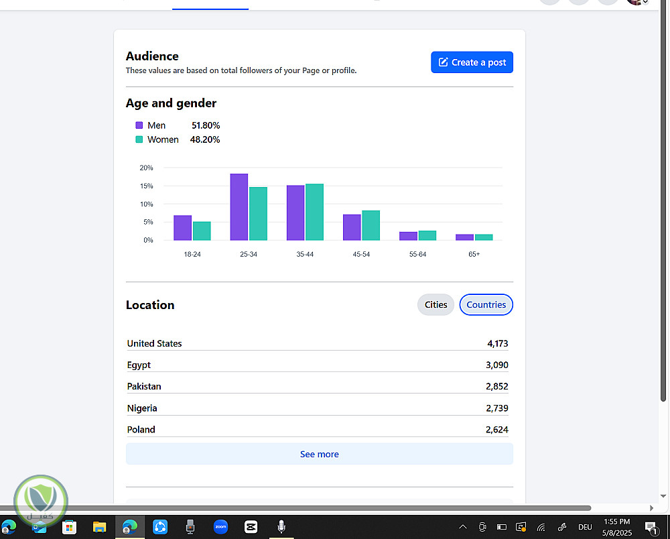The width and height of the screenshot is (670, 539).
Task: Click the purple Men legend swatch
Action: coord(139,125)
